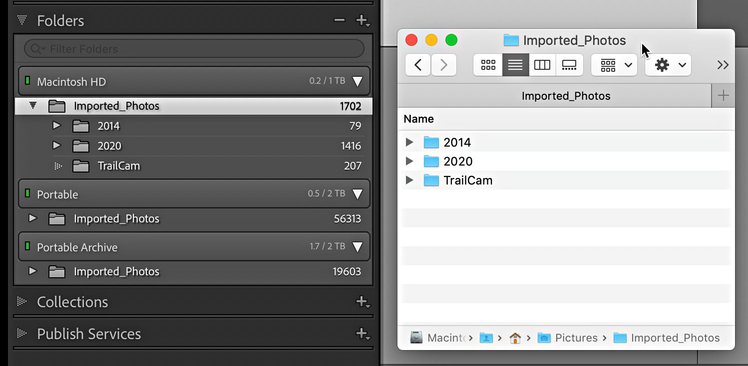This screenshot has width=748, height=366.
Task: Add a new folder using the Folders panel plus icon
Action: click(361, 20)
